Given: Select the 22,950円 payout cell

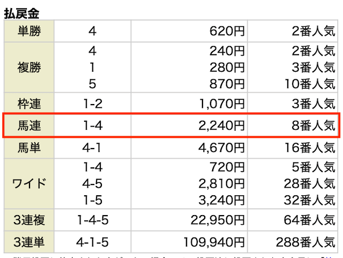Looking at the screenshot, I should click(189, 220).
